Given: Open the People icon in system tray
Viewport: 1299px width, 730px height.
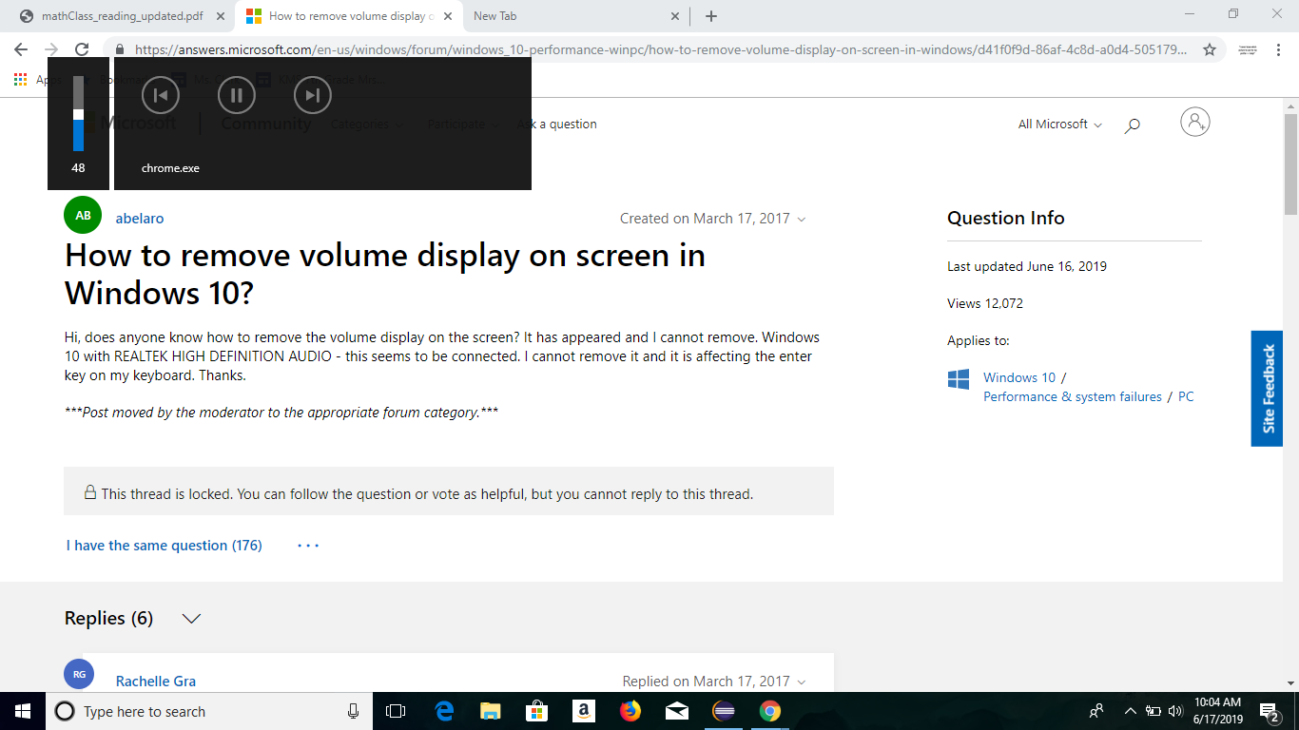Looking at the screenshot, I should coord(1096,711).
